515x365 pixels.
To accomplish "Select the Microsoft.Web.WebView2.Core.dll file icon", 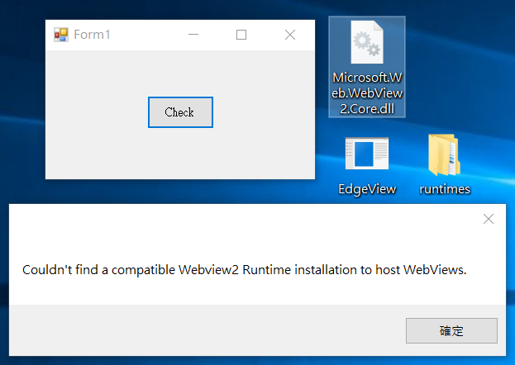I will [x=367, y=42].
